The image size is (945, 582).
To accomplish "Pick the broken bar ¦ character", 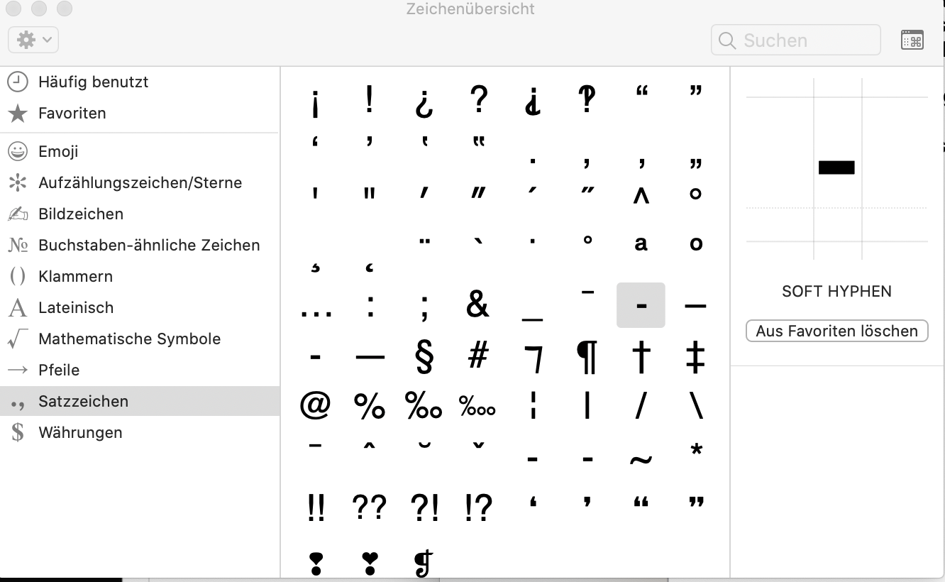I will 533,406.
